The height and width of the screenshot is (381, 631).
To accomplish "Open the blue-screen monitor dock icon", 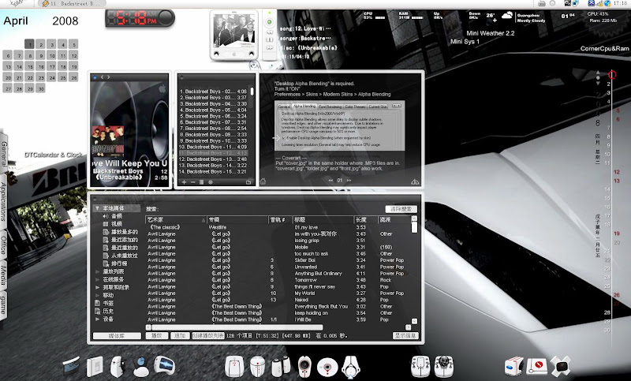I will (165, 366).
